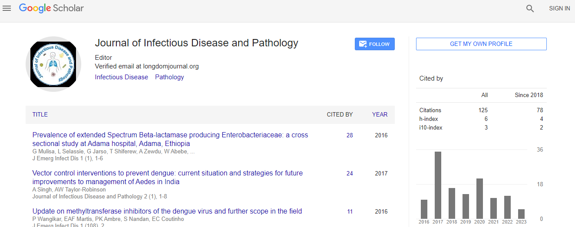This screenshot has width=575, height=227.
Task: Click the 2020 bar in citation chart
Action: point(479,198)
